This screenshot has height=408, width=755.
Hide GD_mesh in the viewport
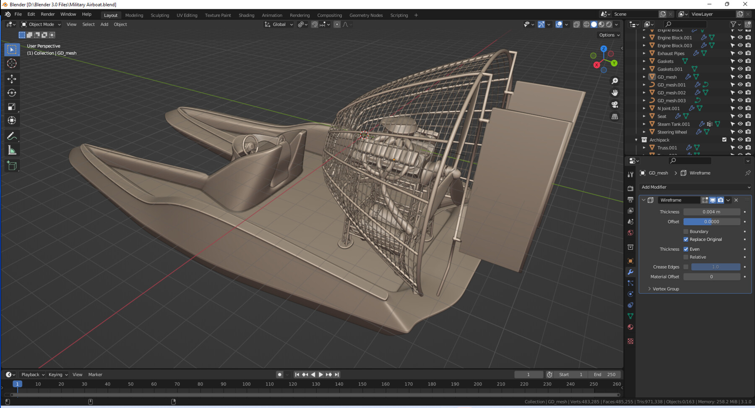click(740, 77)
